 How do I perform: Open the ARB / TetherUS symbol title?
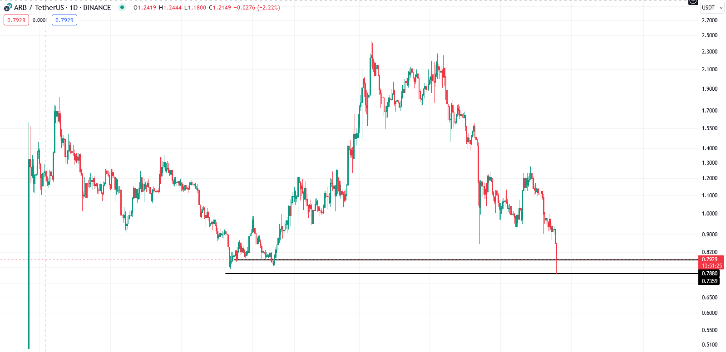(63, 8)
